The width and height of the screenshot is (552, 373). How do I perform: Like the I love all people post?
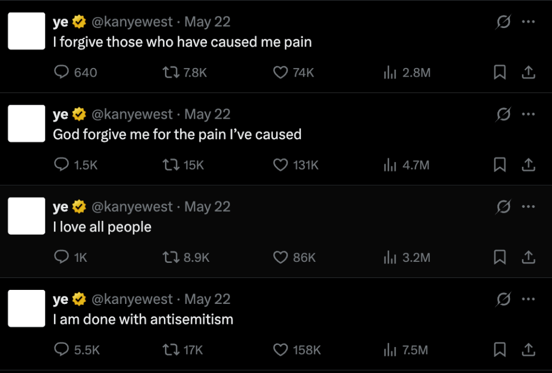tap(280, 257)
